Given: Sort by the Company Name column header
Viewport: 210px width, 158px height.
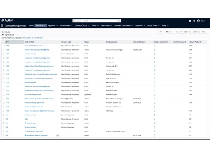Looking at the screenshot, I should 112,42.
